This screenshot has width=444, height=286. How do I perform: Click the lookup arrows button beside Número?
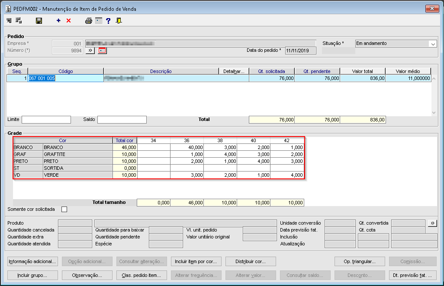point(90,51)
